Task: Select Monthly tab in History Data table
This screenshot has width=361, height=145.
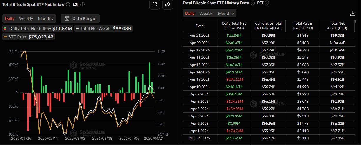Action: [226, 13]
